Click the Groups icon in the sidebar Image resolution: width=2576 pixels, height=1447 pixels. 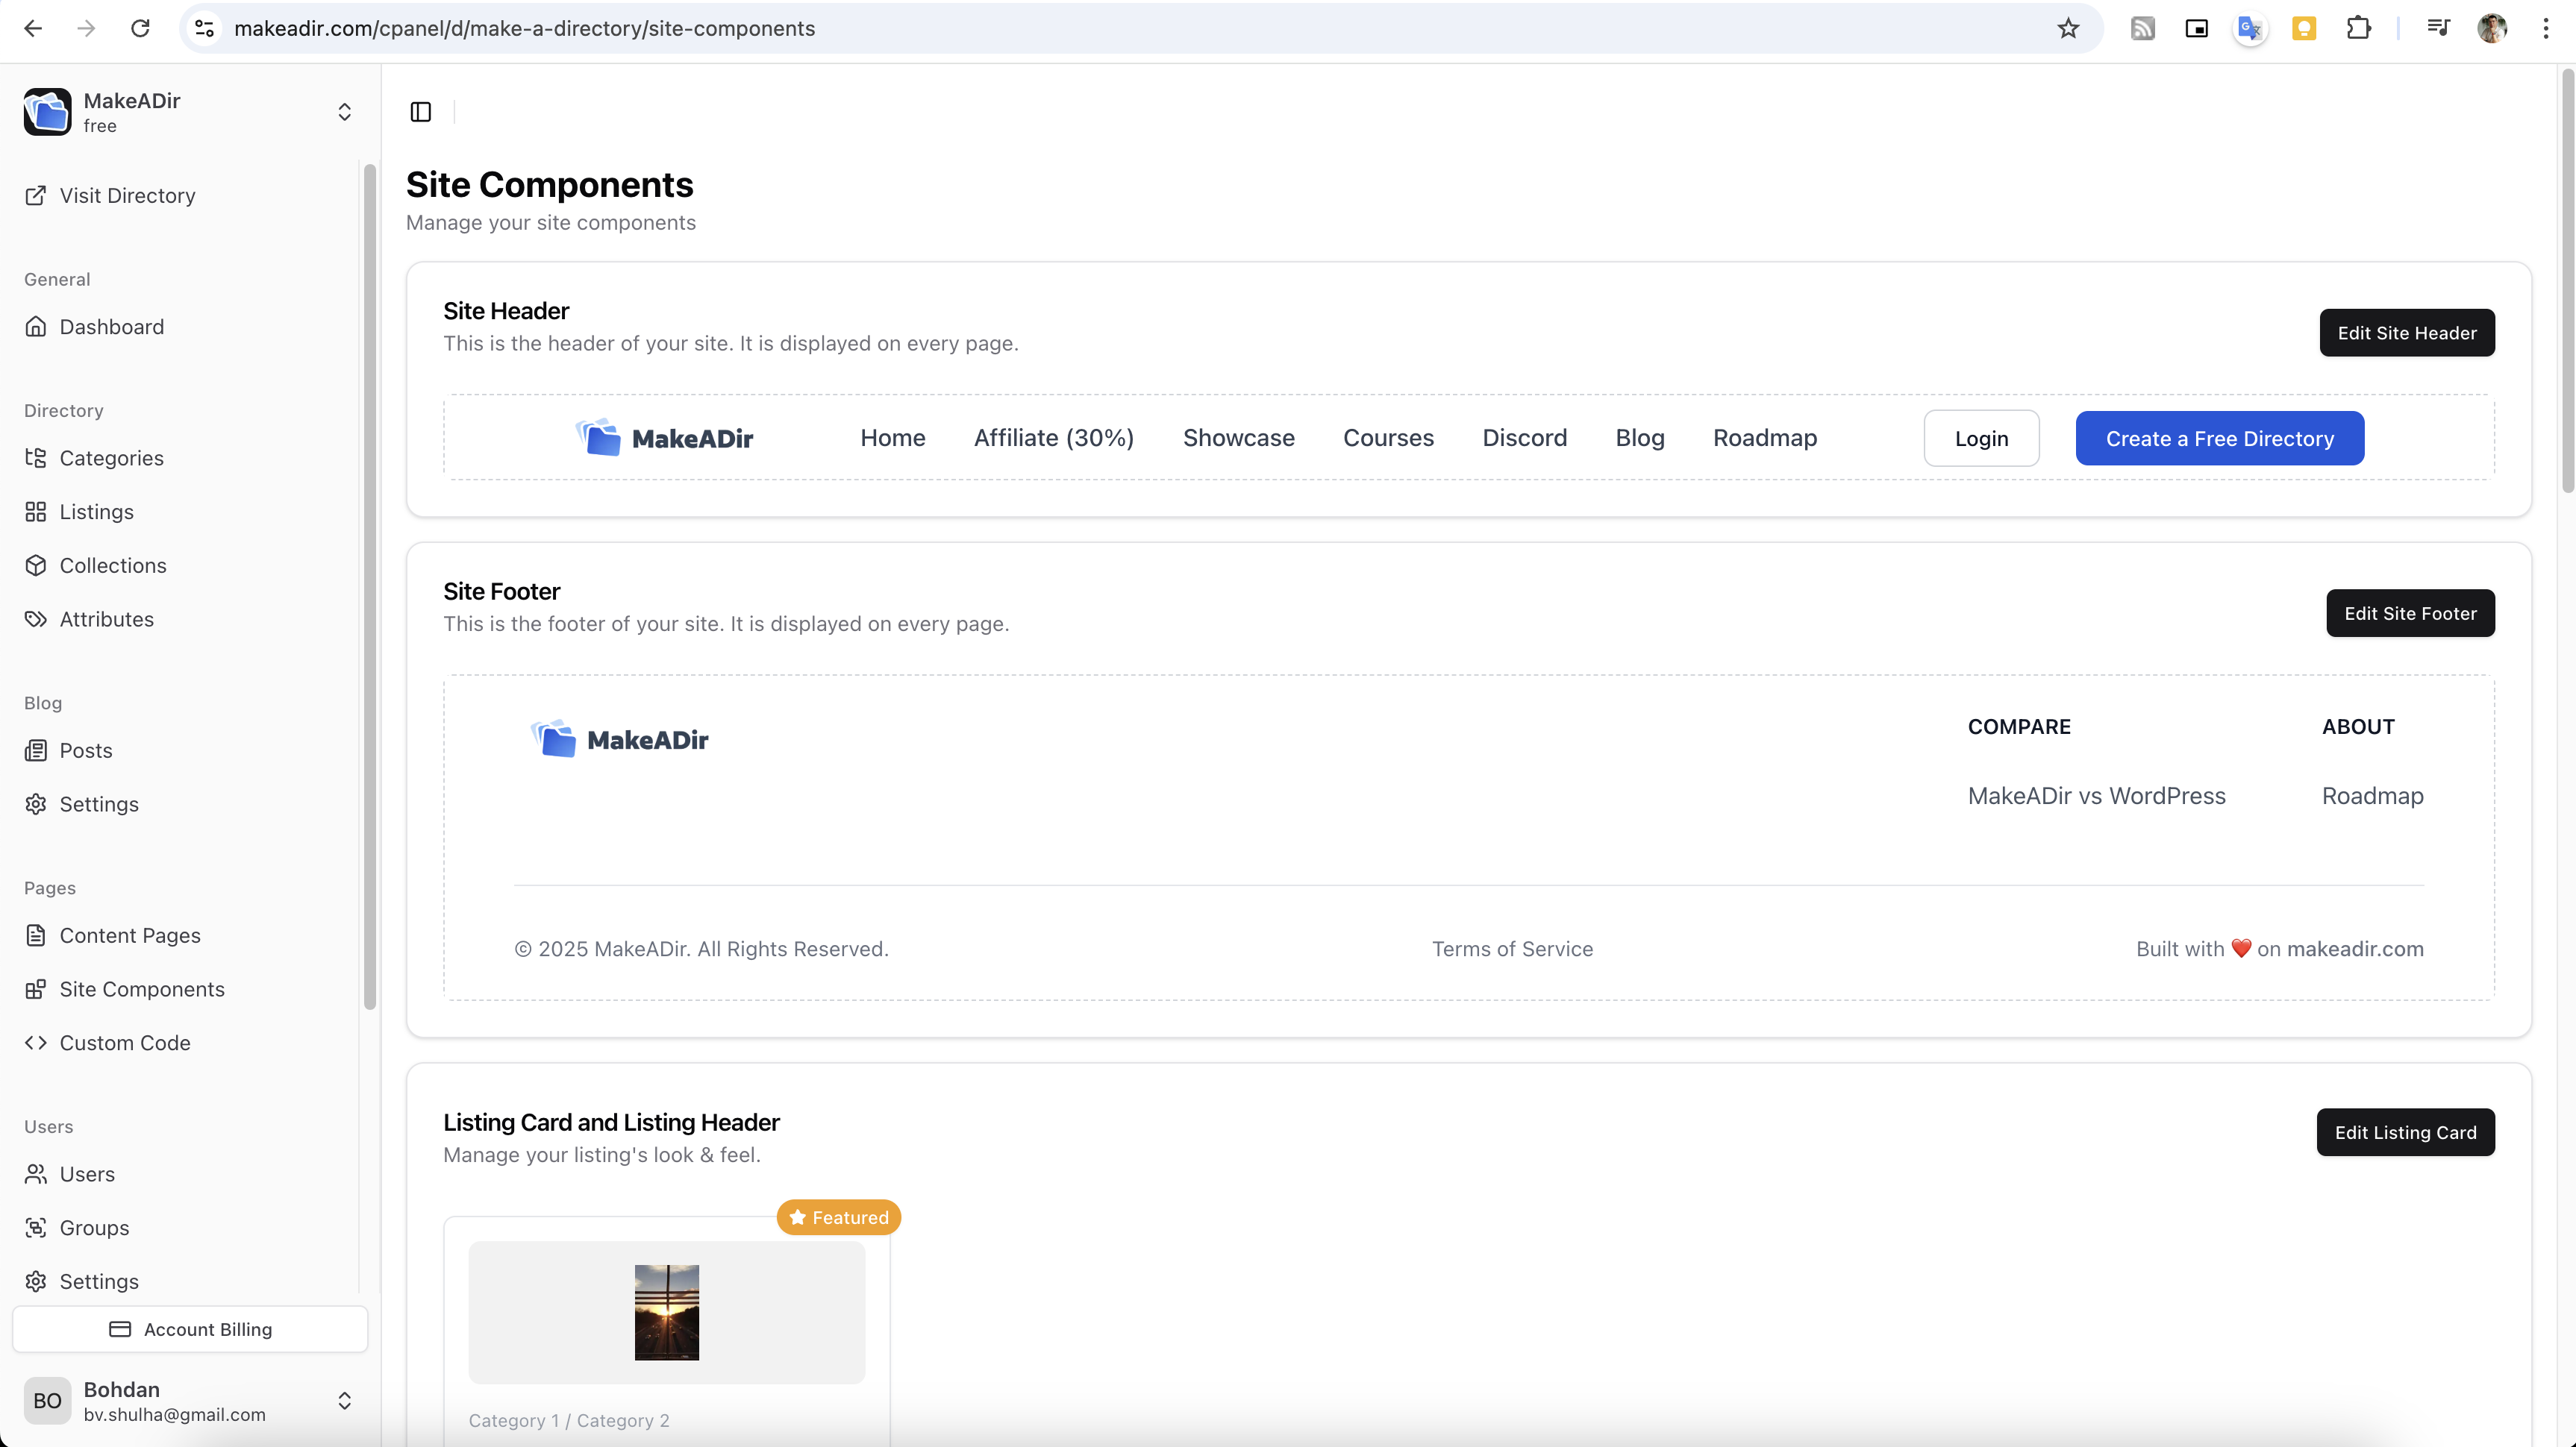tap(36, 1227)
